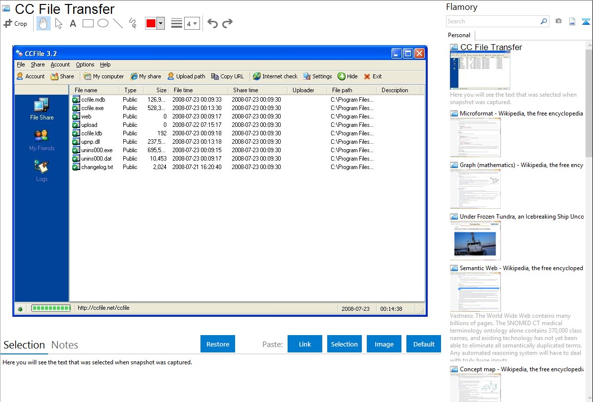The image size is (593, 402).
Task: Choose the text annotation tool
Action: click(73, 23)
